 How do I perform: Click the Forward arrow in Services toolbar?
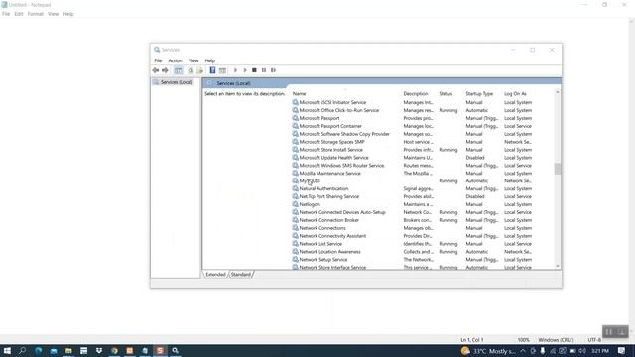pos(165,70)
